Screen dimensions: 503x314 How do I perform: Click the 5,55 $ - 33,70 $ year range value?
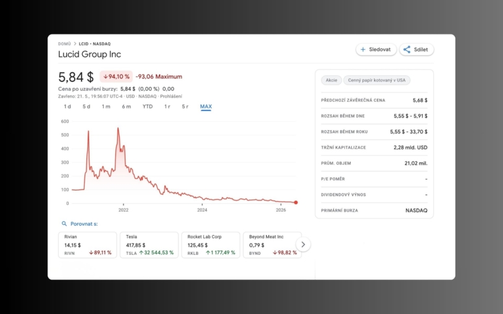click(x=409, y=132)
